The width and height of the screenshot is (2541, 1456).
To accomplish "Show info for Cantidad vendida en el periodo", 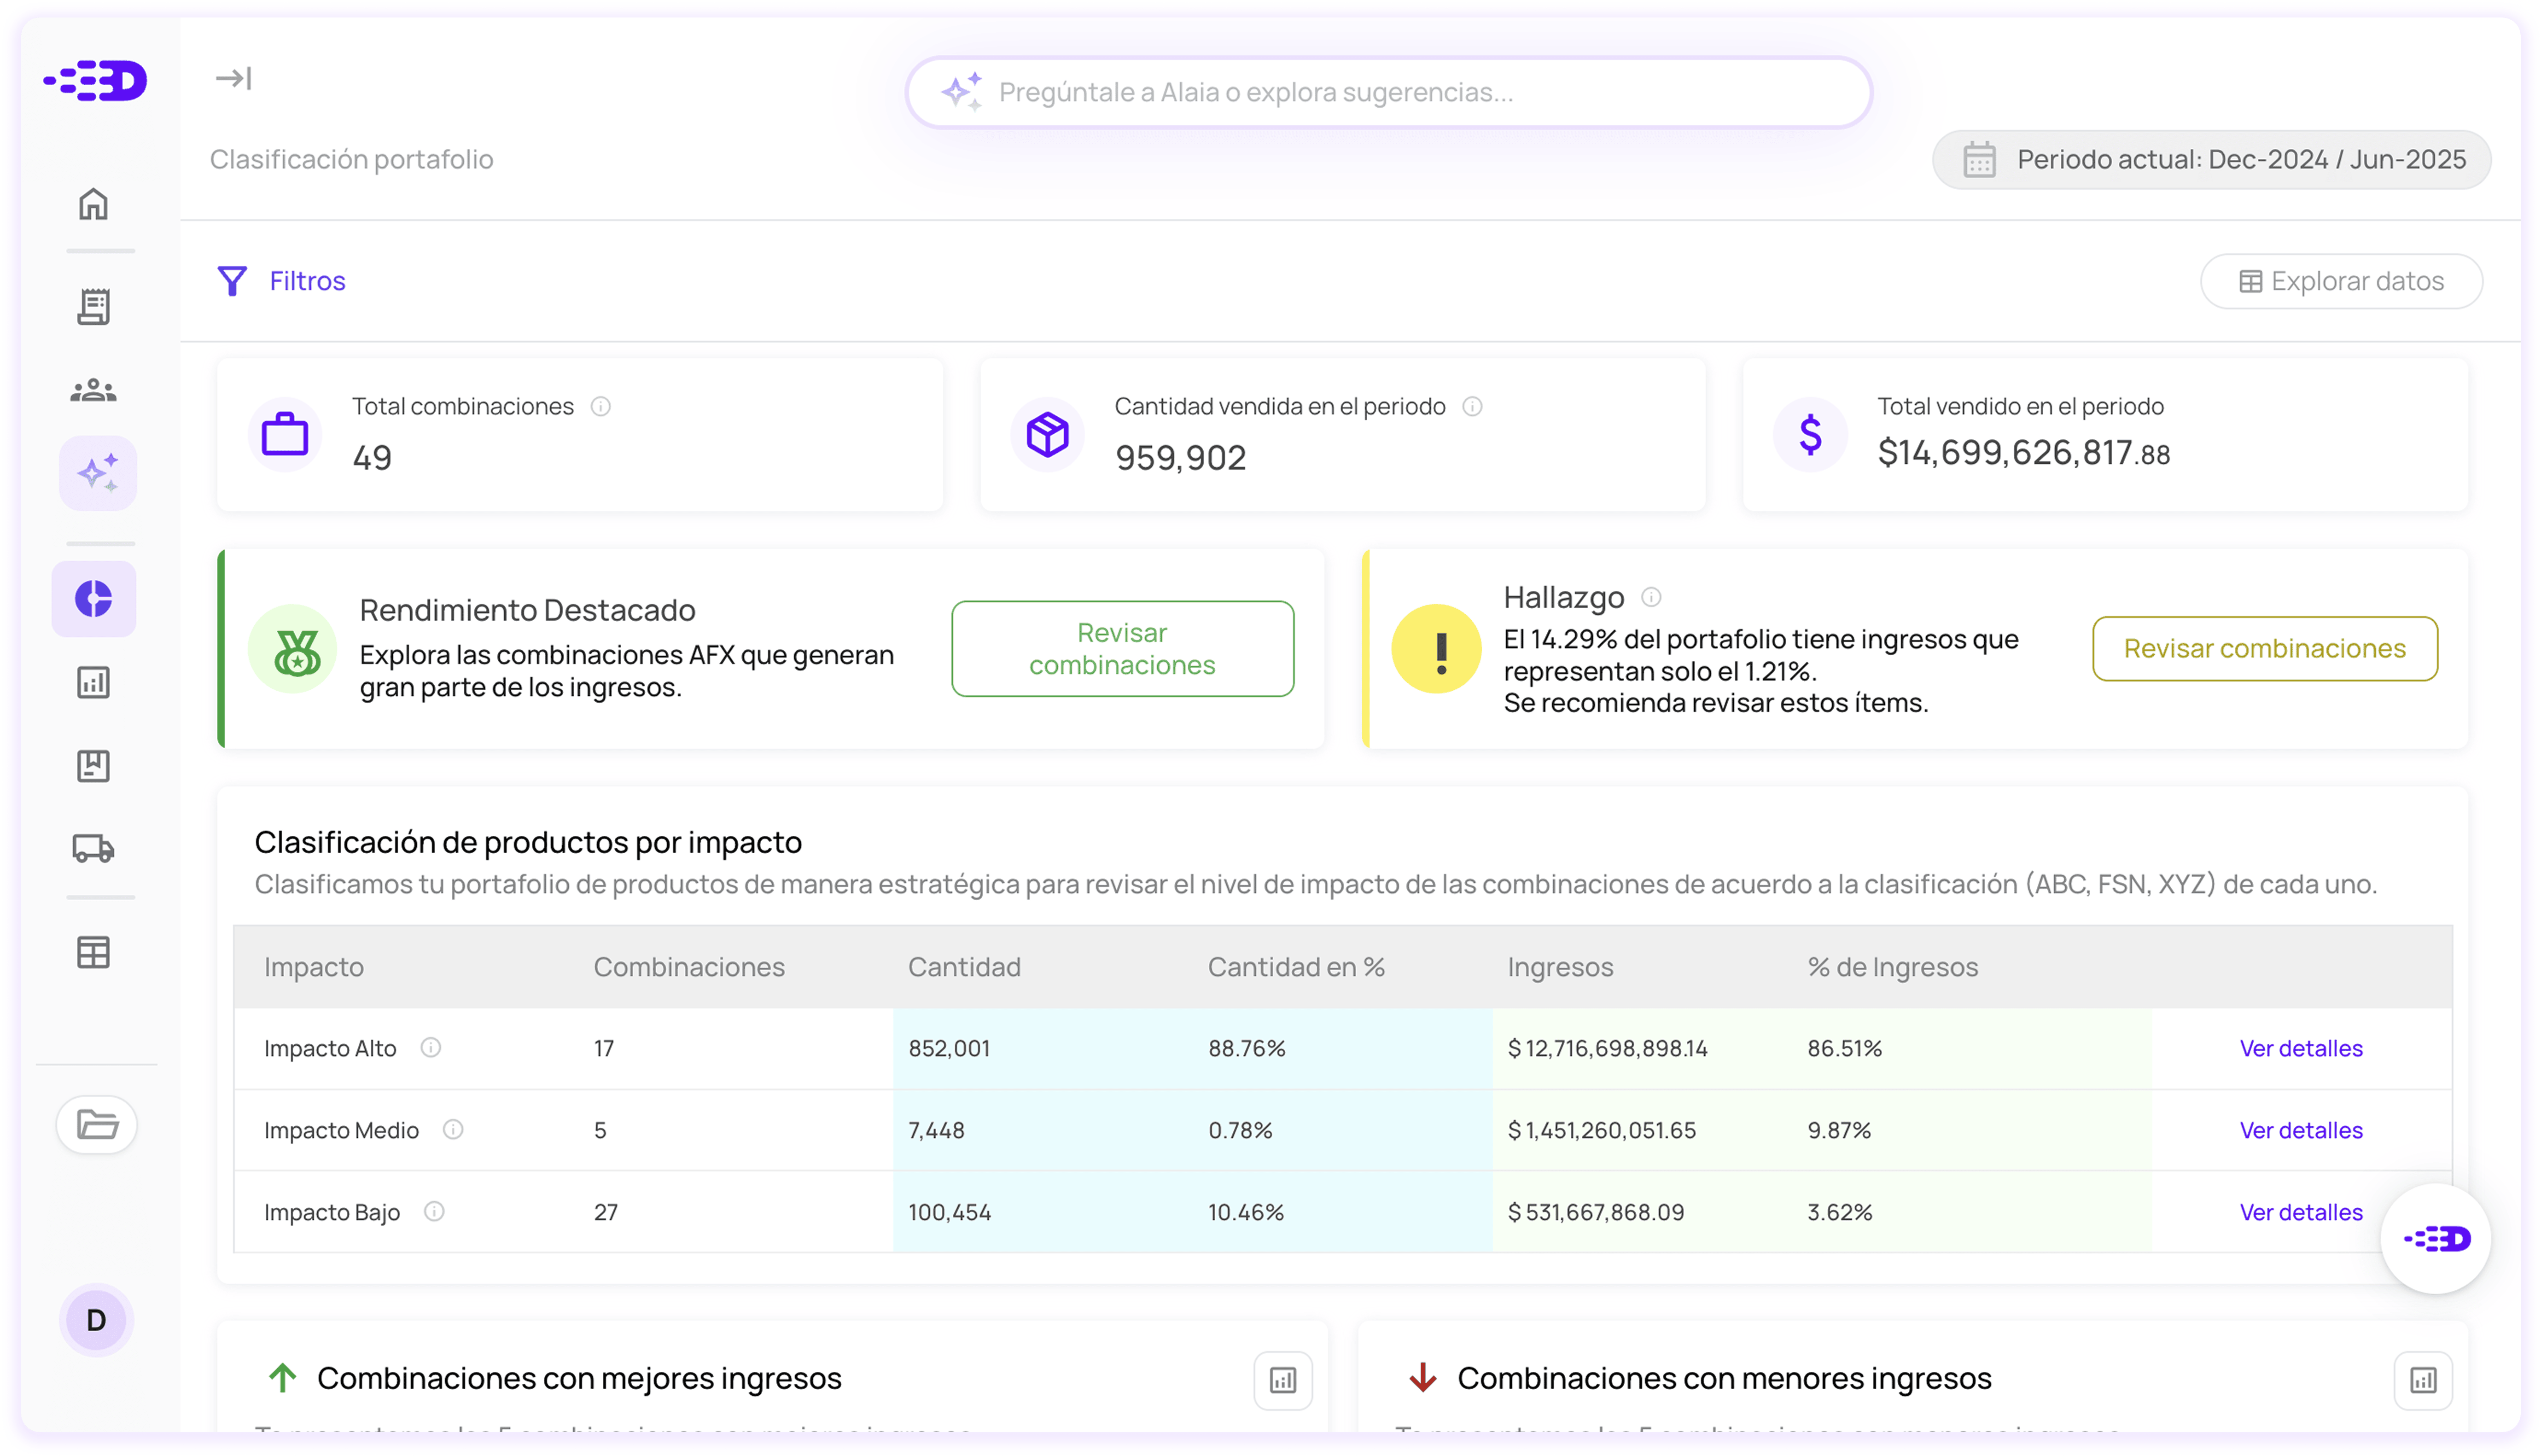I will tap(1472, 406).
